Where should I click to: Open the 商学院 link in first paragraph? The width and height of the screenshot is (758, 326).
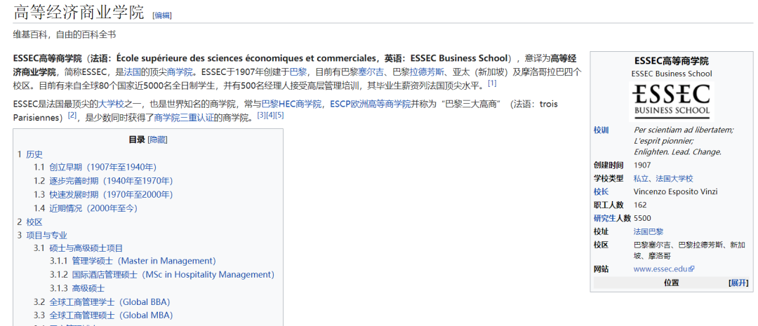[x=180, y=72]
